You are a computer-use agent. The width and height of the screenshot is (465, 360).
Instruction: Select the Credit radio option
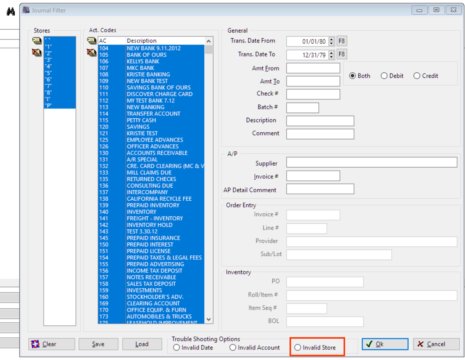pos(426,76)
